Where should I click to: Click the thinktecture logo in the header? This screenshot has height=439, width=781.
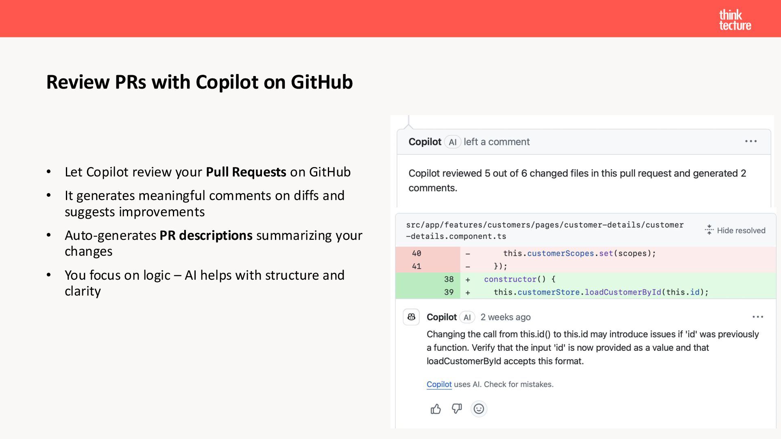click(735, 20)
